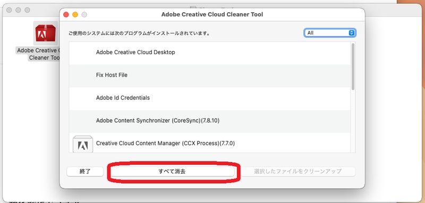
Task: Click the Adobe Creative Cloud Cleaner Tool app icon
Action: click(x=46, y=33)
